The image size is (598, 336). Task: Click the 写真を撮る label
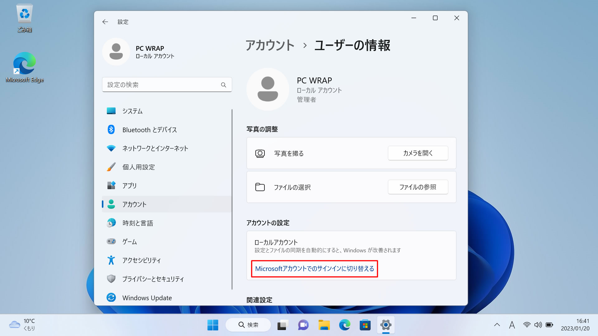(x=289, y=153)
